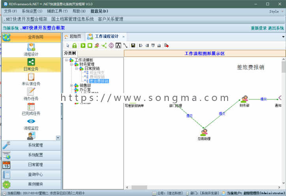
Task: Click the document with red arrow export icon
Action: (x=166, y=45)
